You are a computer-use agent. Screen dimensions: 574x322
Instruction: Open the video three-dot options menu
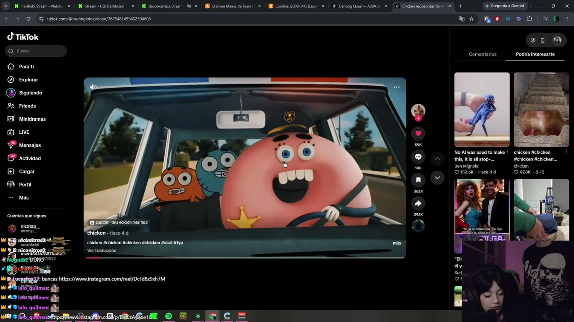point(396,87)
